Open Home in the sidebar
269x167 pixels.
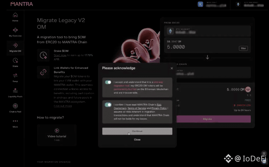pos(15,17)
